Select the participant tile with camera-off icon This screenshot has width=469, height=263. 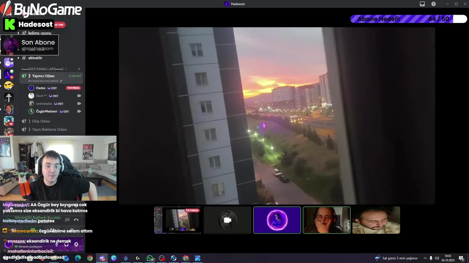pos(228,220)
